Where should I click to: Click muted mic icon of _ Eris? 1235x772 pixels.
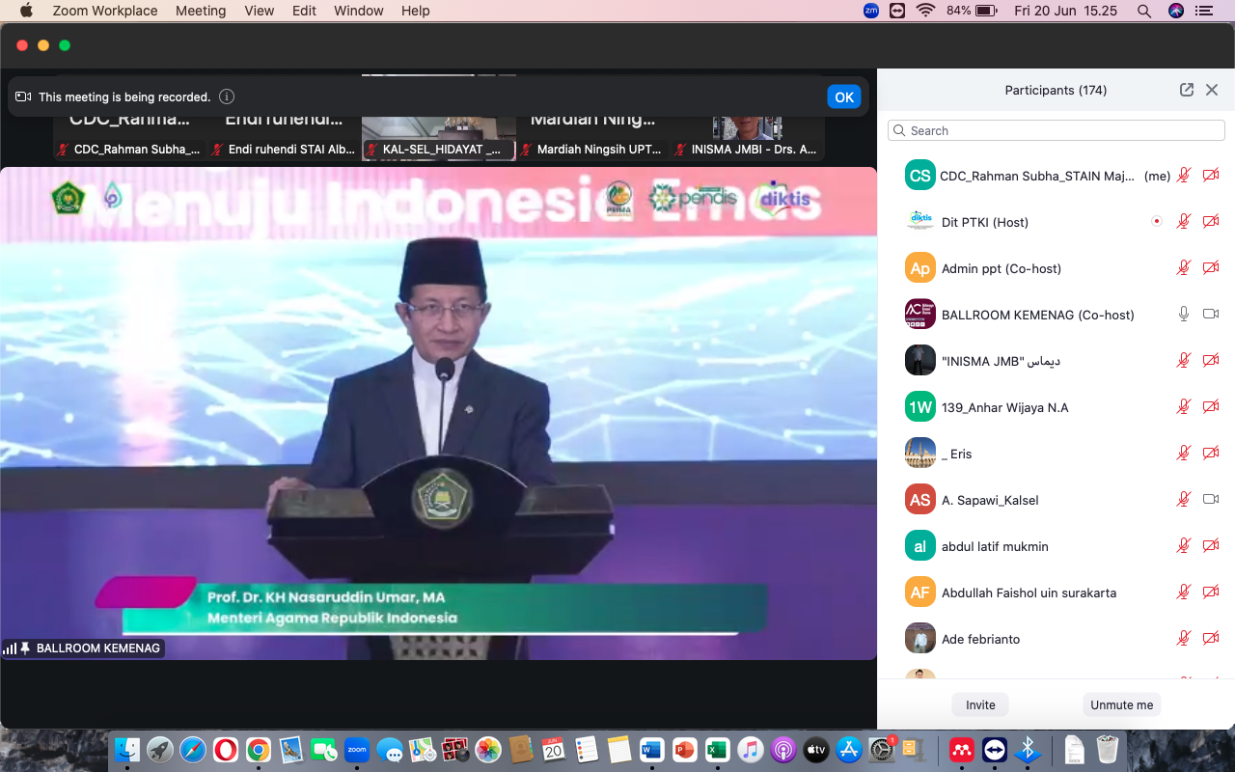[x=1184, y=454]
